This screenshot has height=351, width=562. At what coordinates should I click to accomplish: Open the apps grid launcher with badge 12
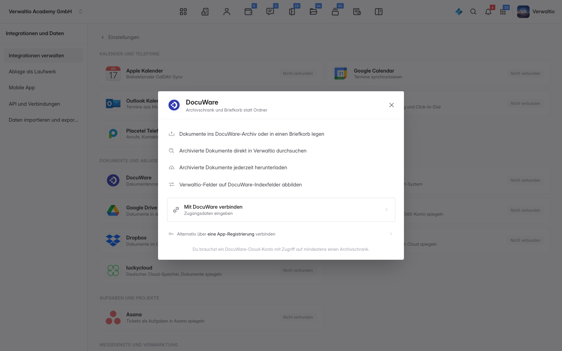point(503,12)
